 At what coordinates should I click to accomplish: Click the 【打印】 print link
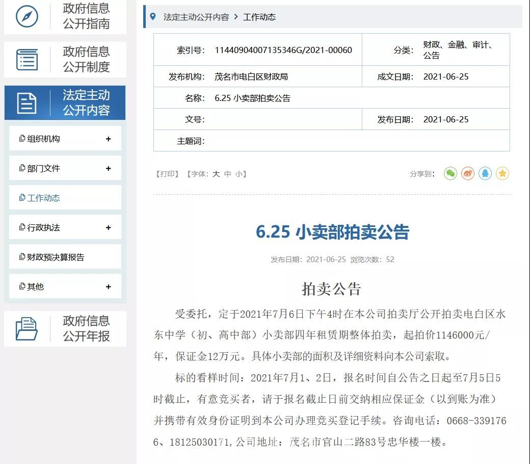pyautogui.click(x=167, y=174)
